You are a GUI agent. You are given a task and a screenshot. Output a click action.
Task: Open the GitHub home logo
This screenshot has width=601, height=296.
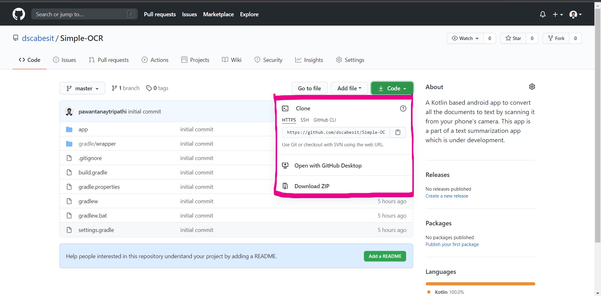click(x=19, y=14)
